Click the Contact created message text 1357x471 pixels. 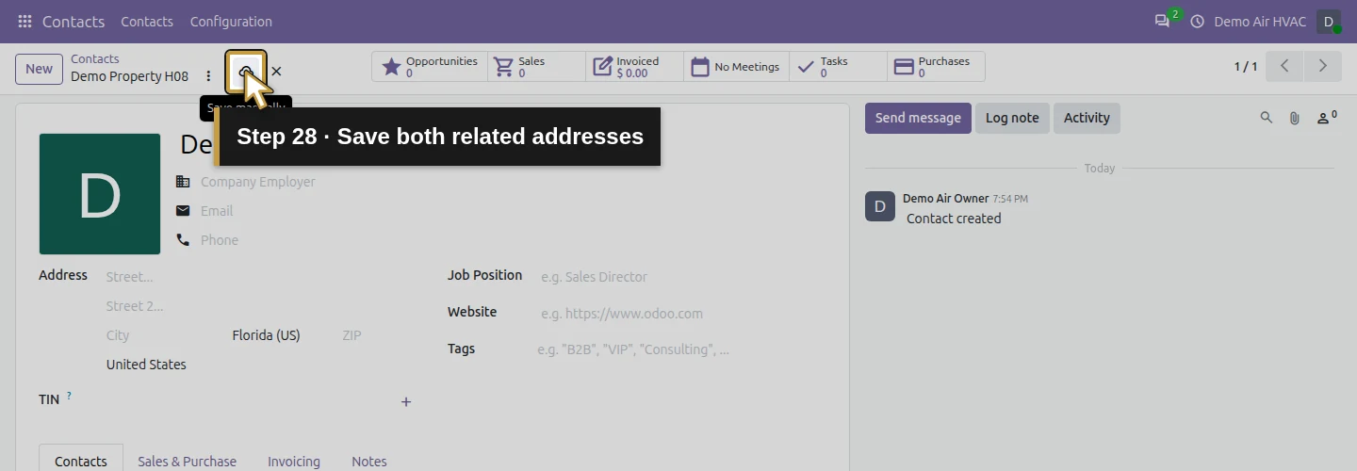pyautogui.click(x=954, y=219)
